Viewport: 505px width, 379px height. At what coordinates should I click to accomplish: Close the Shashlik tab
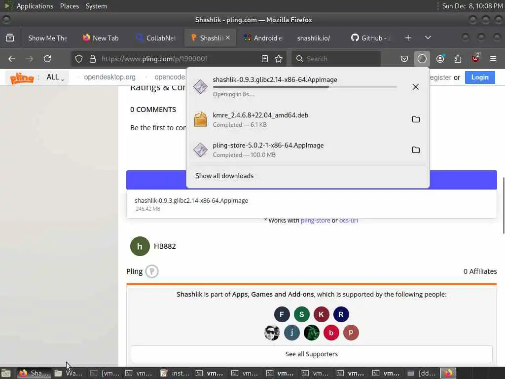228,38
